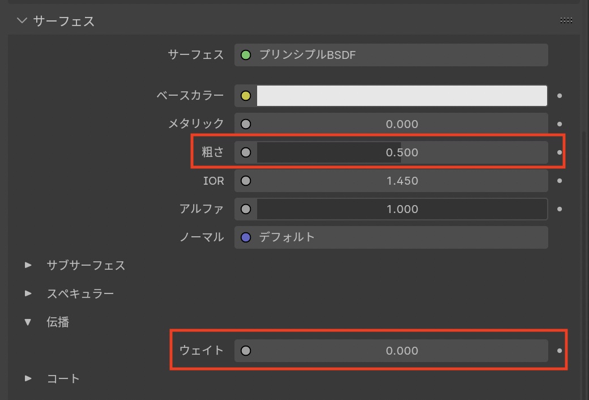Open the white ベースカラー color swatch

click(402, 96)
